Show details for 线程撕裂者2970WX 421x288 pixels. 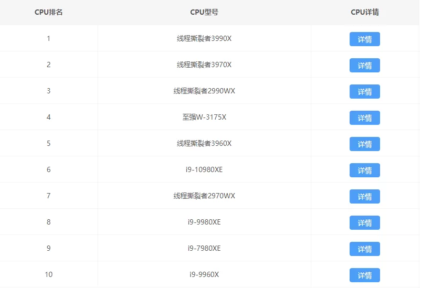coord(364,196)
